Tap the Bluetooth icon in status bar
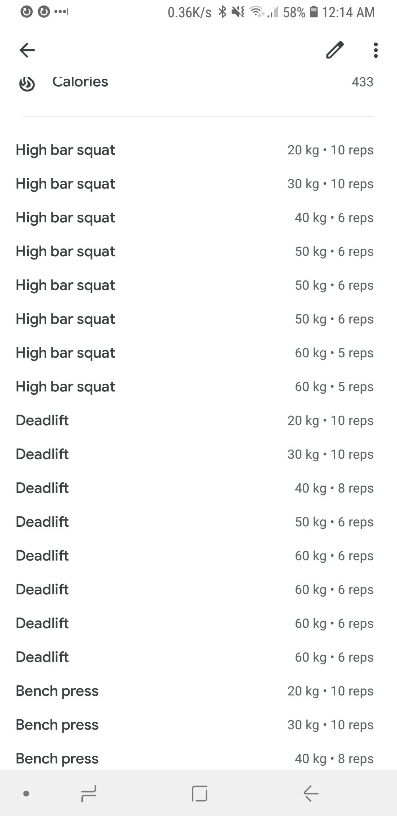This screenshot has height=816, width=397. (222, 12)
